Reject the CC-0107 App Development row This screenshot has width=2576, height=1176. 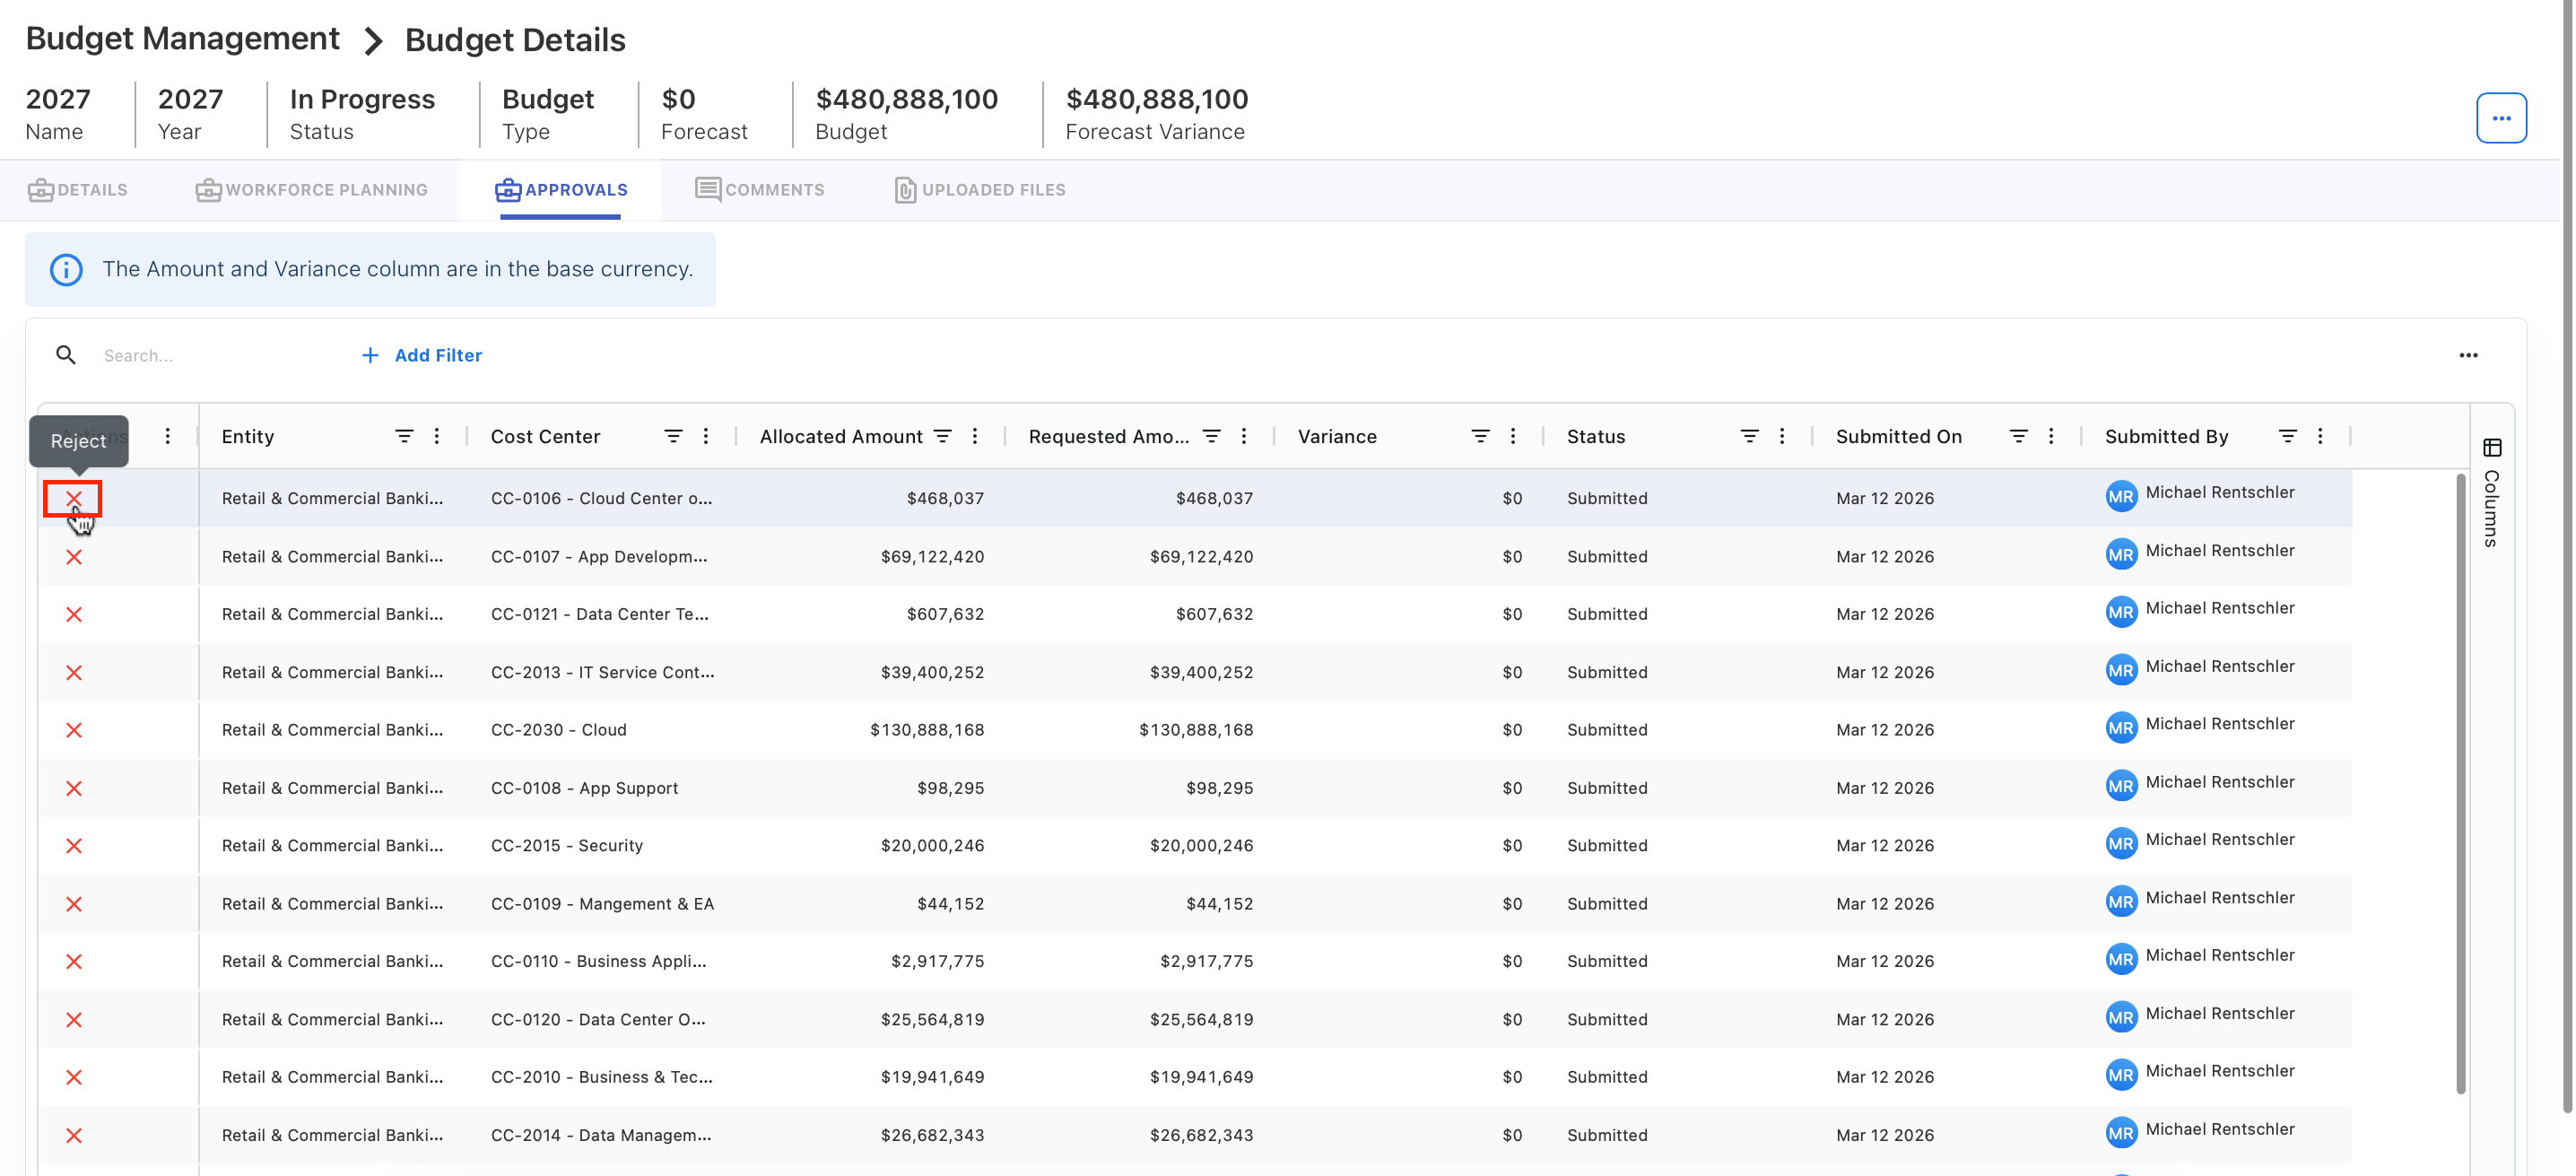tap(73, 556)
